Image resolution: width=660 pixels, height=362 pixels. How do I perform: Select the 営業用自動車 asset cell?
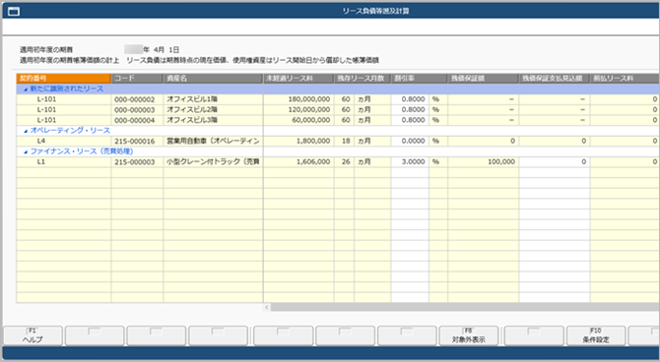[213, 142]
